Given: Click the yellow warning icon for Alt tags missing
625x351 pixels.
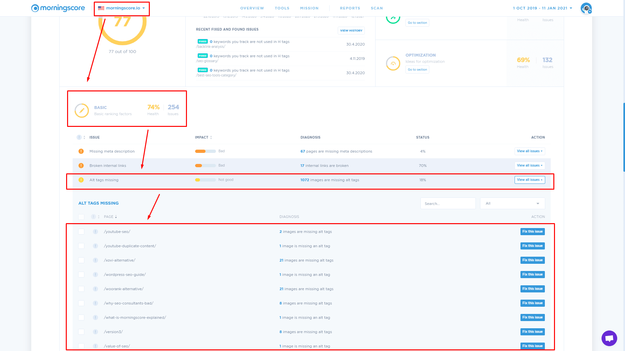Looking at the screenshot, I should pos(81,180).
